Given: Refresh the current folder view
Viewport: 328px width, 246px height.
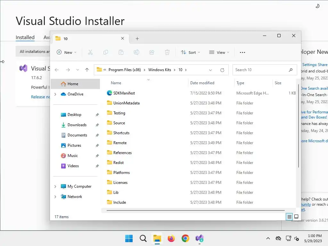Looking at the screenshot, I should point(222,70).
